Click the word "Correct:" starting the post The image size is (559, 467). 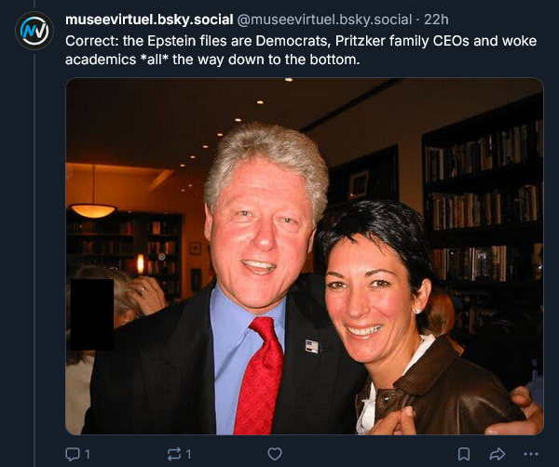point(91,42)
